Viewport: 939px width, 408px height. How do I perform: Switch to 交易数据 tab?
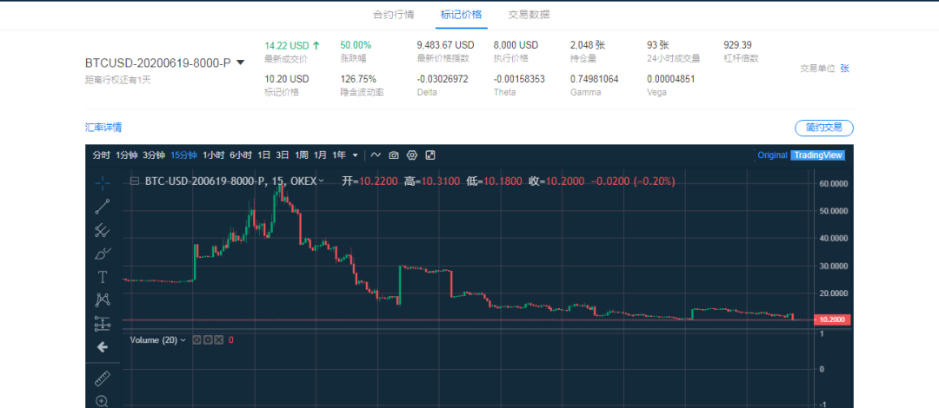click(529, 15)
